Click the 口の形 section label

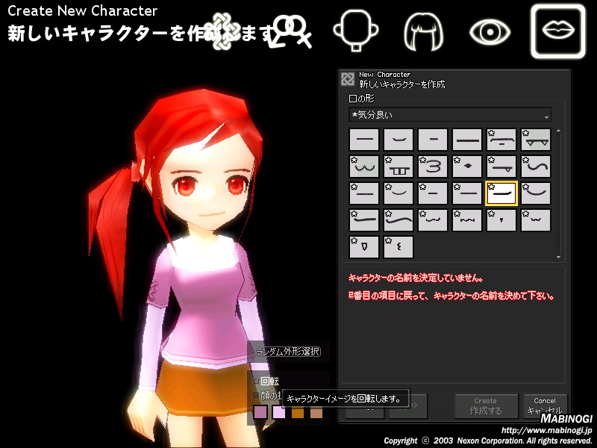(361, 99)
